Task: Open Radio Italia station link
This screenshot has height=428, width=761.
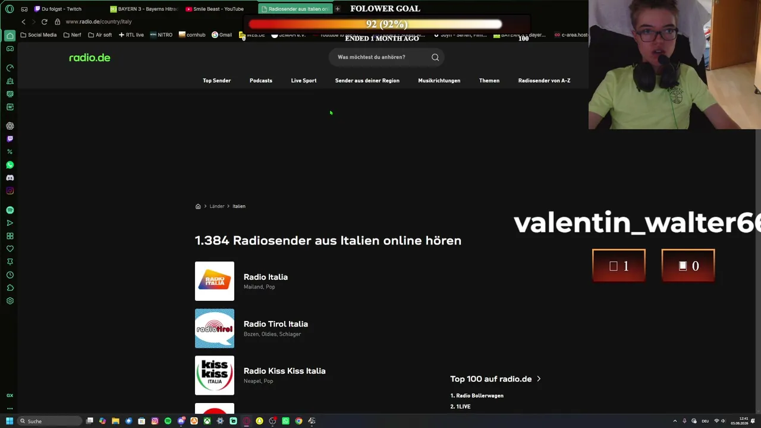Action: pos(266,277)
